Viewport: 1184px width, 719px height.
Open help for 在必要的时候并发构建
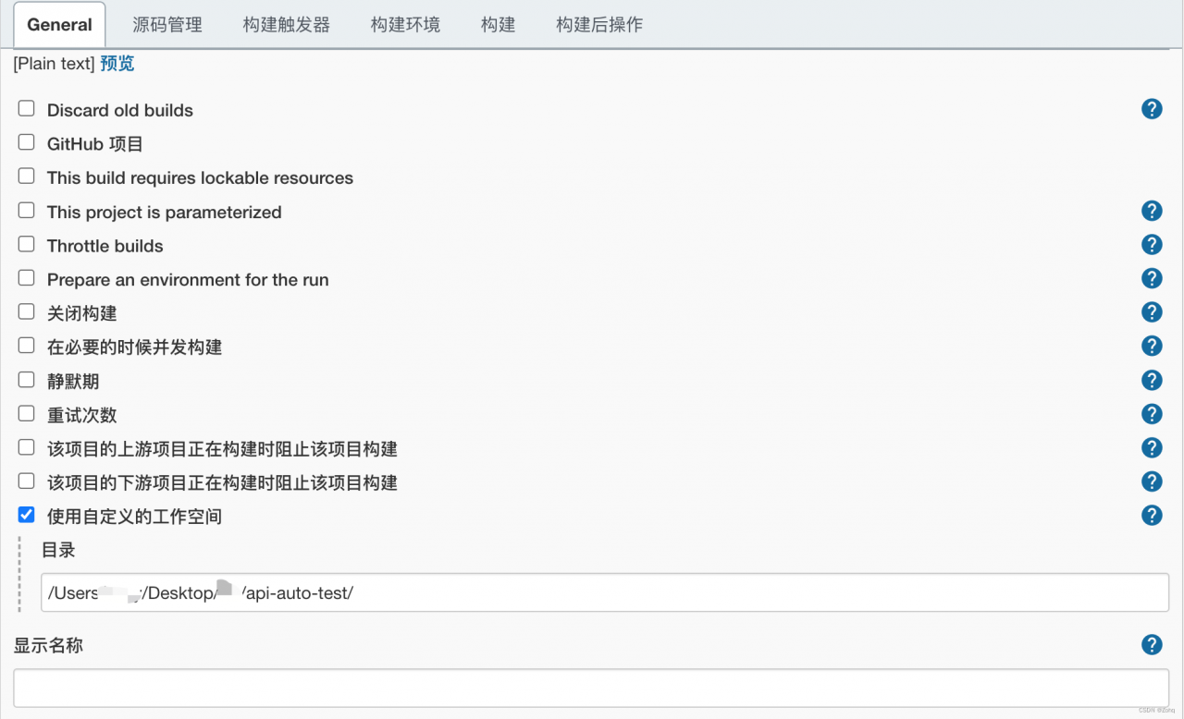tap(1152, 346)
